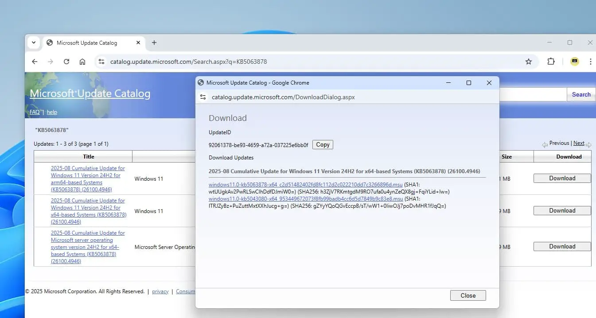This screenshot has height=318, width=596.
Task: Copy the UpdateID with Copy button
Action: (x=323, y=144)
